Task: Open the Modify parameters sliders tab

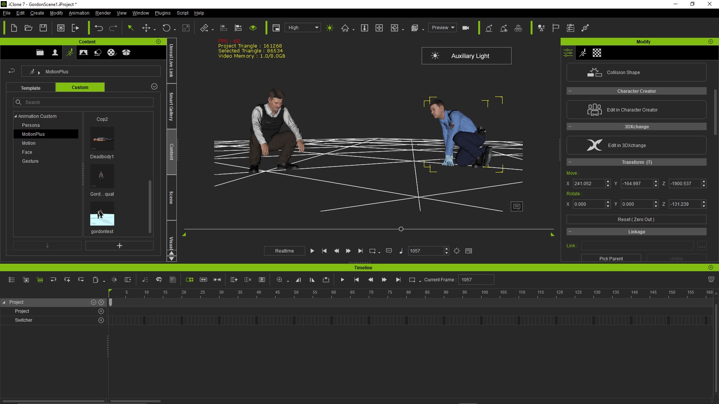Action: click(x=568, y=53)
